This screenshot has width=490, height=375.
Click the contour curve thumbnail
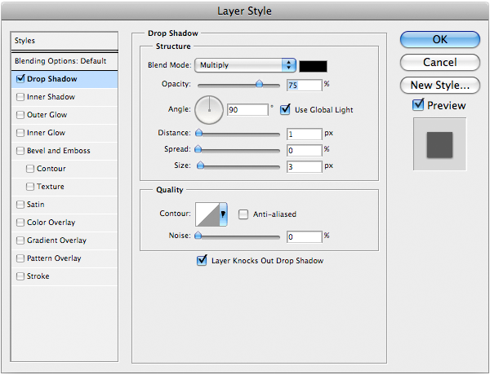pyautogui.click(x=206, y=214)
